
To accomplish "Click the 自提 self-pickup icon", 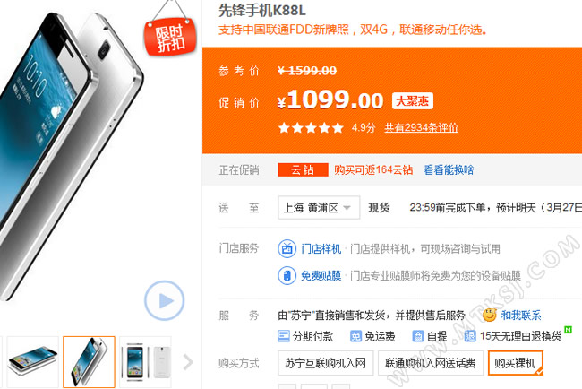I will click(418, 336).
